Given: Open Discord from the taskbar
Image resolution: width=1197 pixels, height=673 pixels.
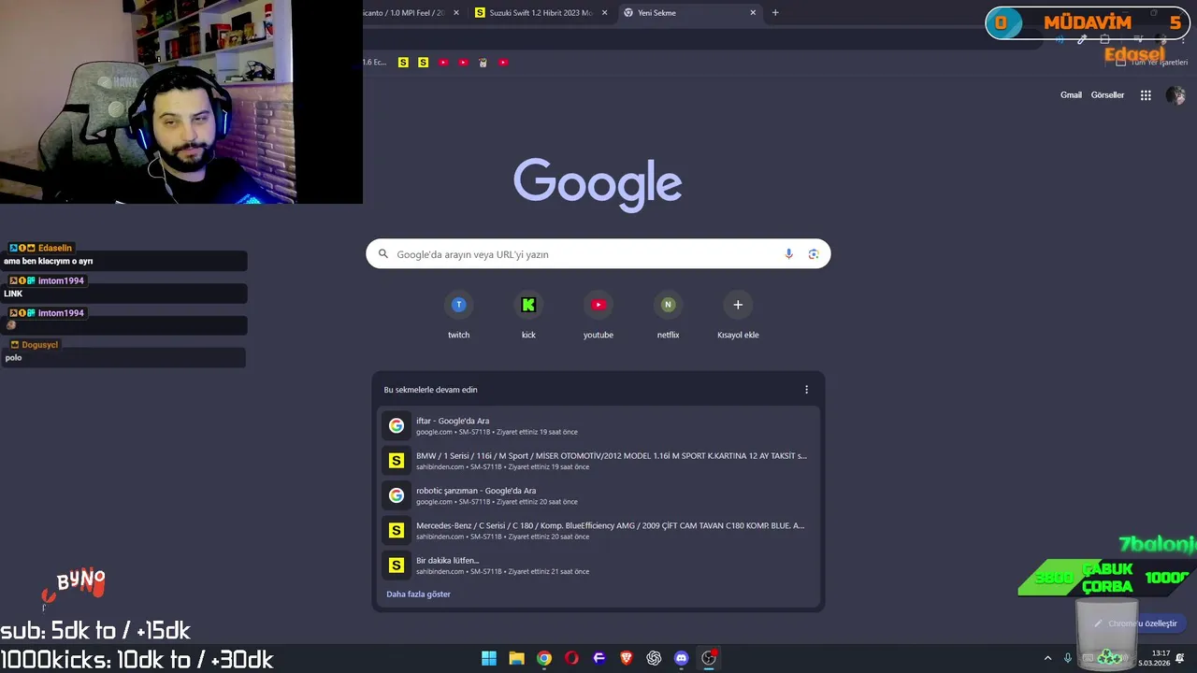Looking at the screenshot, I should (x=681, y=658).
